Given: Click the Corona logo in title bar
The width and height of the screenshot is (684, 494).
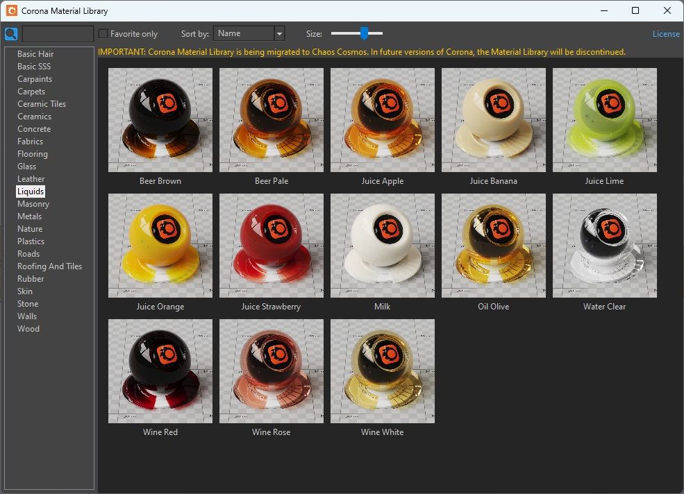Looking at the screenshot, I should [x=12, y=10].
